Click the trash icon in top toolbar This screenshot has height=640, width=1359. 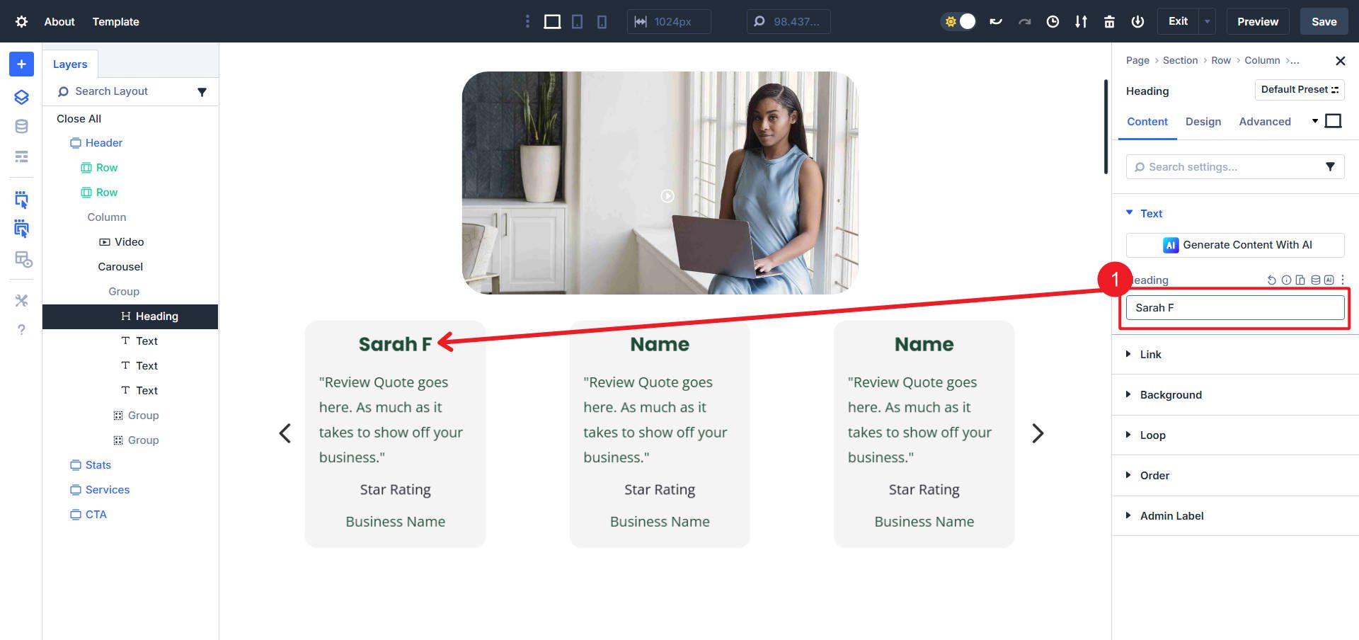(x=1109, y=21)
